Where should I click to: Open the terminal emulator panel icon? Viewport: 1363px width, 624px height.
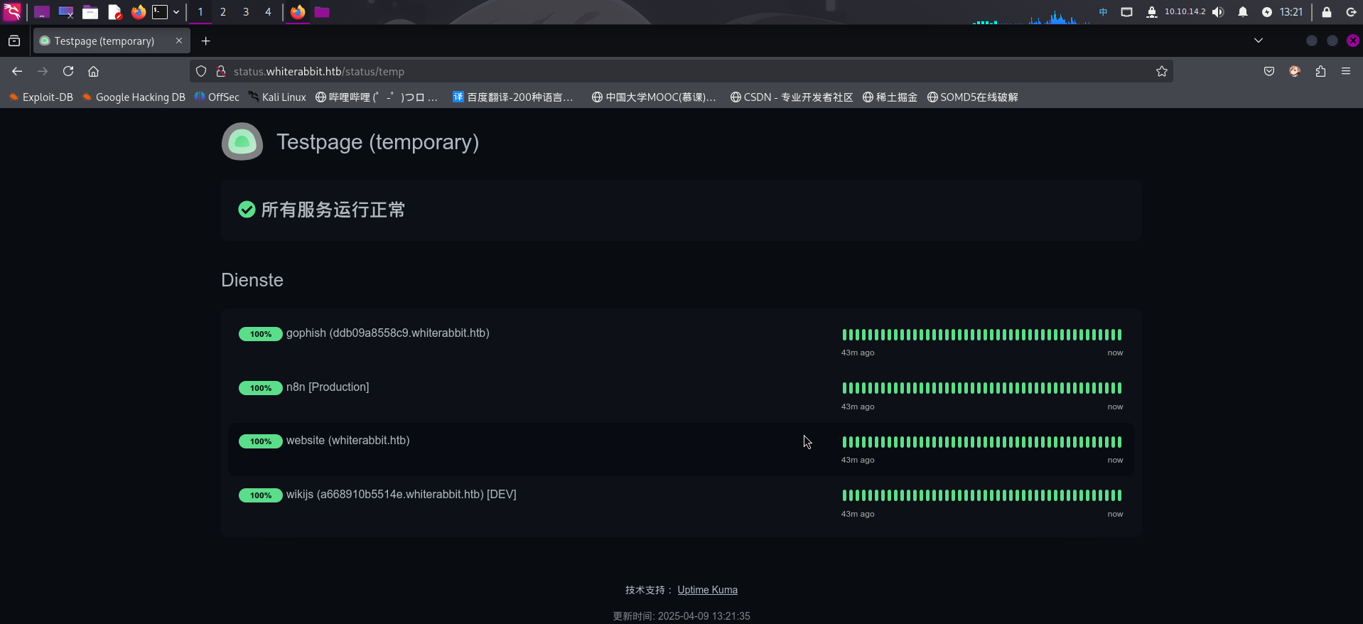click(160, 12)
